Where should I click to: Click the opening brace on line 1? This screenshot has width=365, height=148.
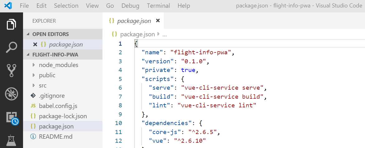[136, 44]
